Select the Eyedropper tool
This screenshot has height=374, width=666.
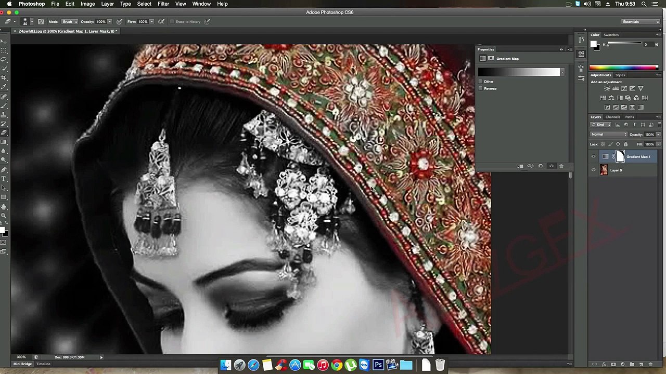pyautogui.click(x=5, y=86)
